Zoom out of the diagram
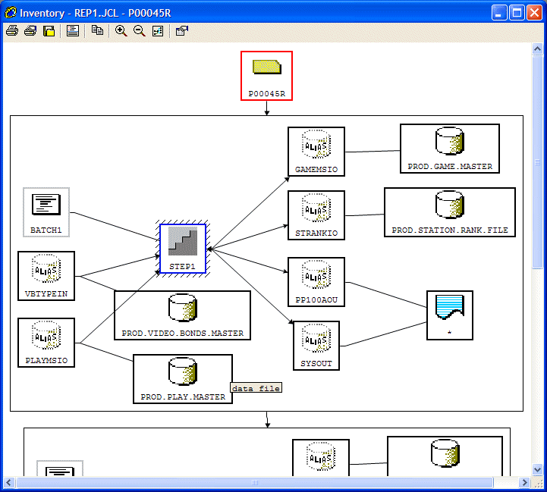The width and height of the screenshot is (547, 492). (x=140, y=31)
